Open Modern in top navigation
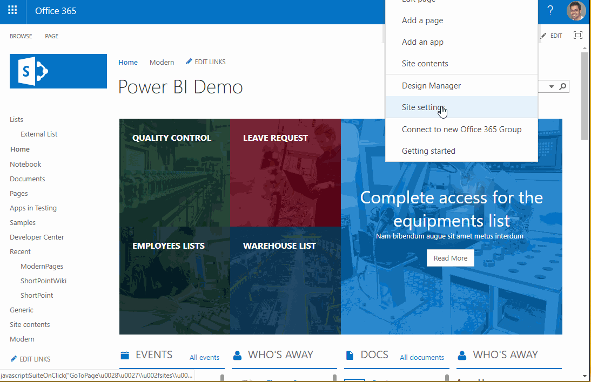 [x=162, y=62]
